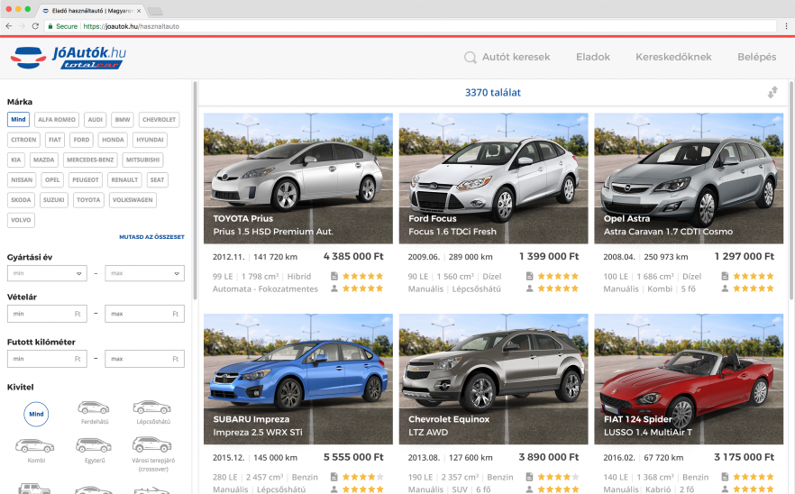Open the TOYOTA Prius car photo
795x494 pixels.
pyautogui.click(x=297, y=178)
